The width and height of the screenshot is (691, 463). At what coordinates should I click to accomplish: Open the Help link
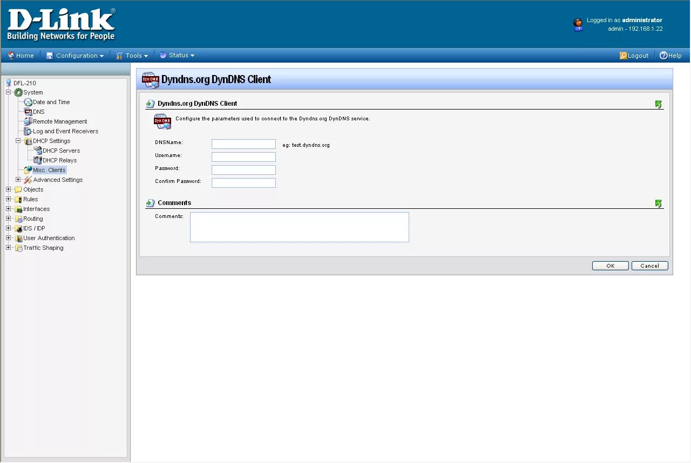(670, 56)
